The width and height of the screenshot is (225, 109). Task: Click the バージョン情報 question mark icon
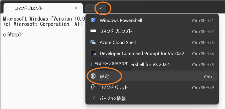click(x=93, y=98)
